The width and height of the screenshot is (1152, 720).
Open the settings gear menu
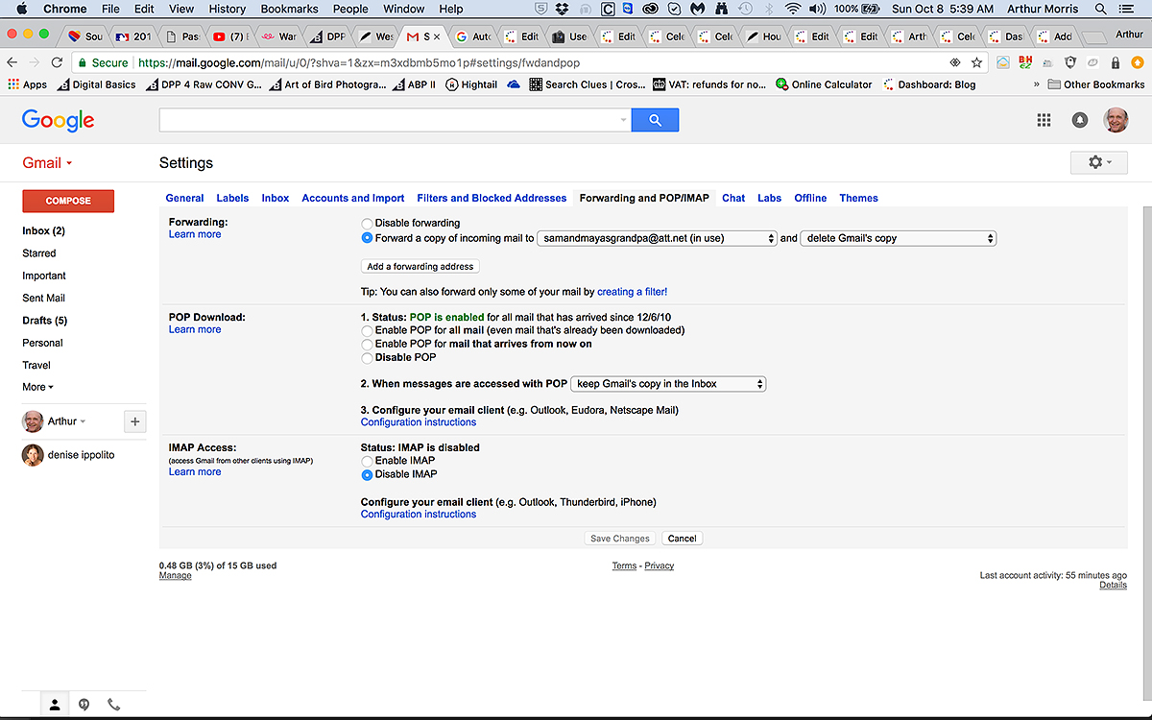click(x=1099, y=163)
